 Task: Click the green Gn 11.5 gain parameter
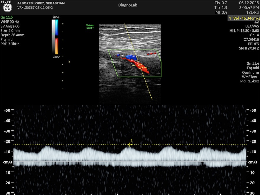(x=7, y=17)
